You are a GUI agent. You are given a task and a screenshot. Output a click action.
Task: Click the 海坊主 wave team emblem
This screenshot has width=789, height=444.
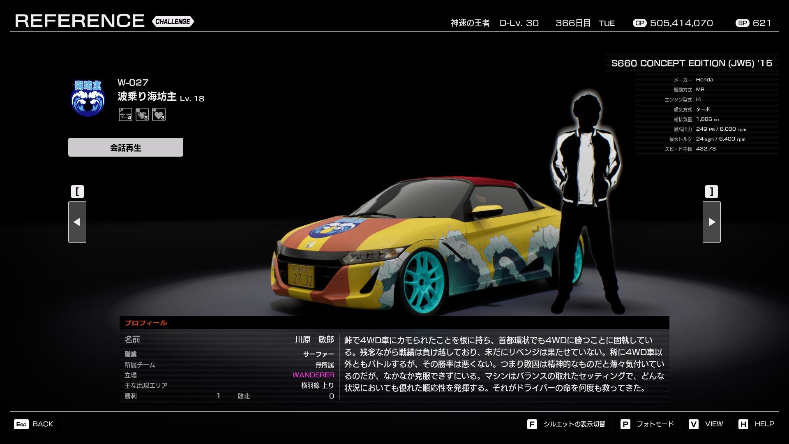click(88, 99)
